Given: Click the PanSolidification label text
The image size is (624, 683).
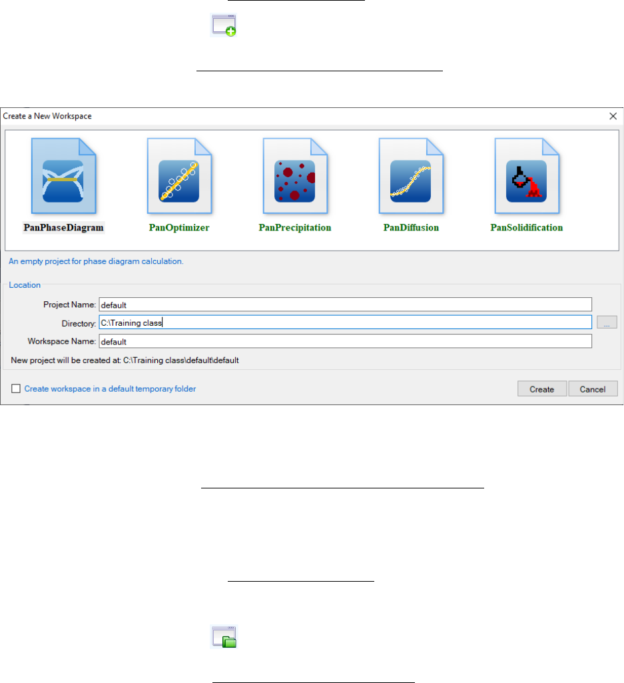Looking at the screenshot, I should [x=527, y=227].
